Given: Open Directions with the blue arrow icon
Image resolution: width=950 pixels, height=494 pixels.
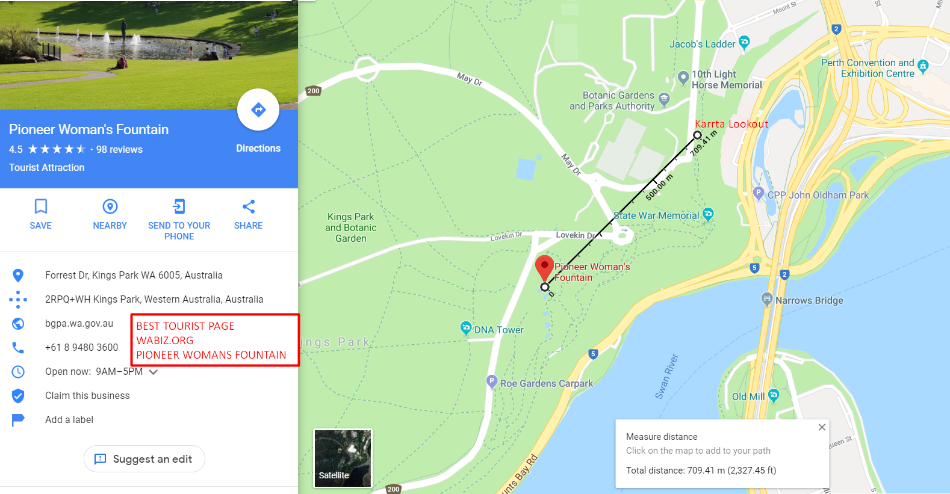Looking at the screenshot, I should (x=258, y=110).
